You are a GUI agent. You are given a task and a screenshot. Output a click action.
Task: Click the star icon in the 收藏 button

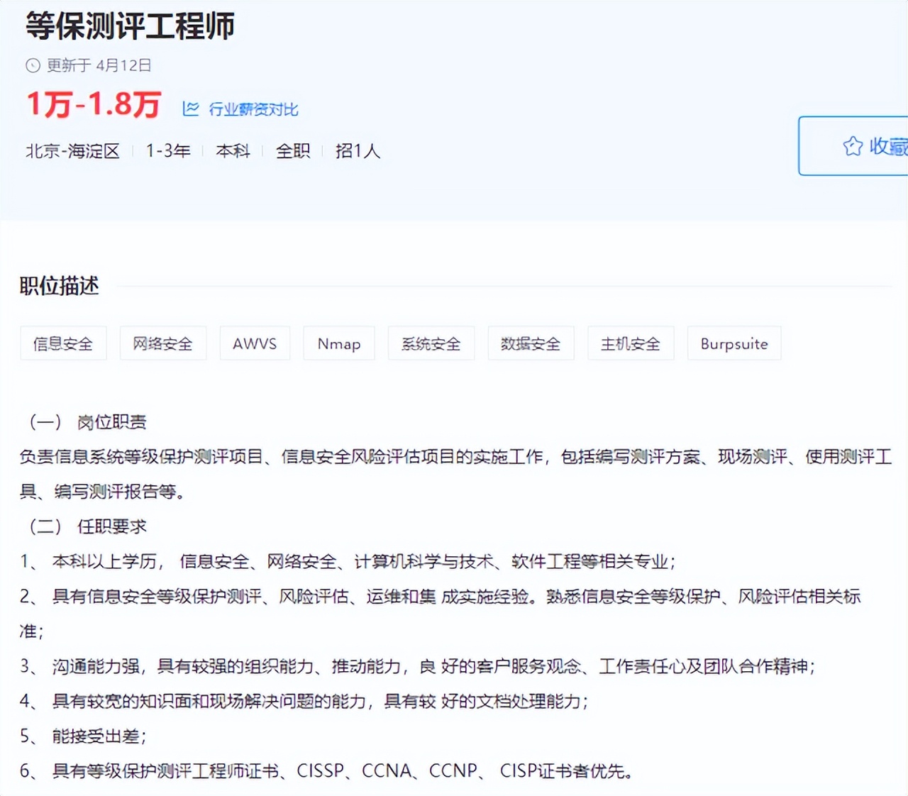point(853,146)
